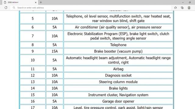The image size is (195, 109).
Task: Select 'Electronic Stabilization Program (ESP)' description
Action: coord(118,36)
